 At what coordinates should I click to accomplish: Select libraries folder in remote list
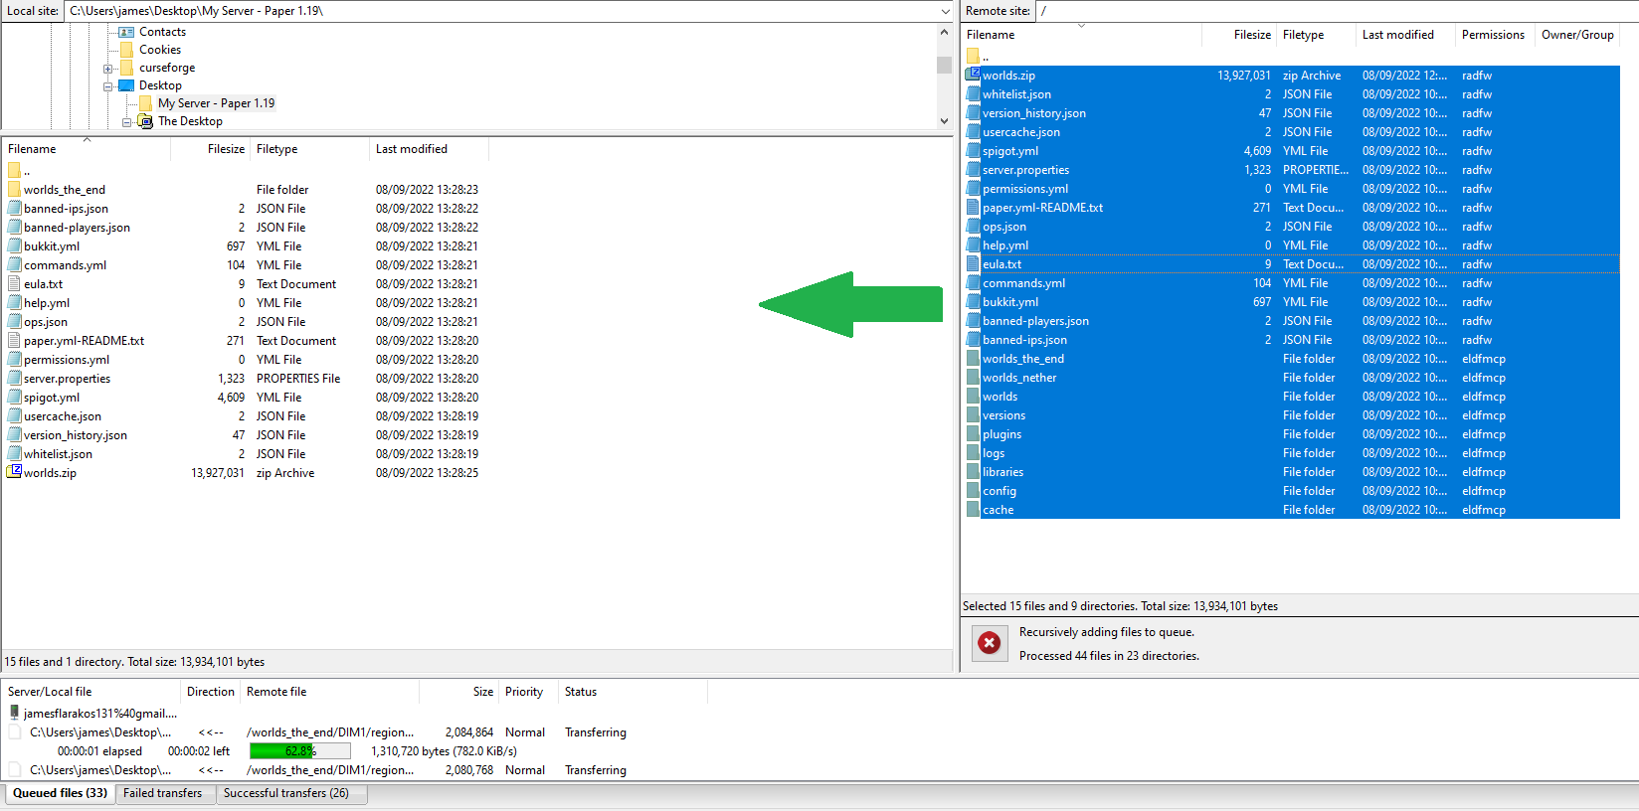[x=1292, y=471]
